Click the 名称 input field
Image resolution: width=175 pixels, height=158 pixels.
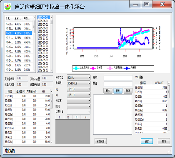coord(118,78)
